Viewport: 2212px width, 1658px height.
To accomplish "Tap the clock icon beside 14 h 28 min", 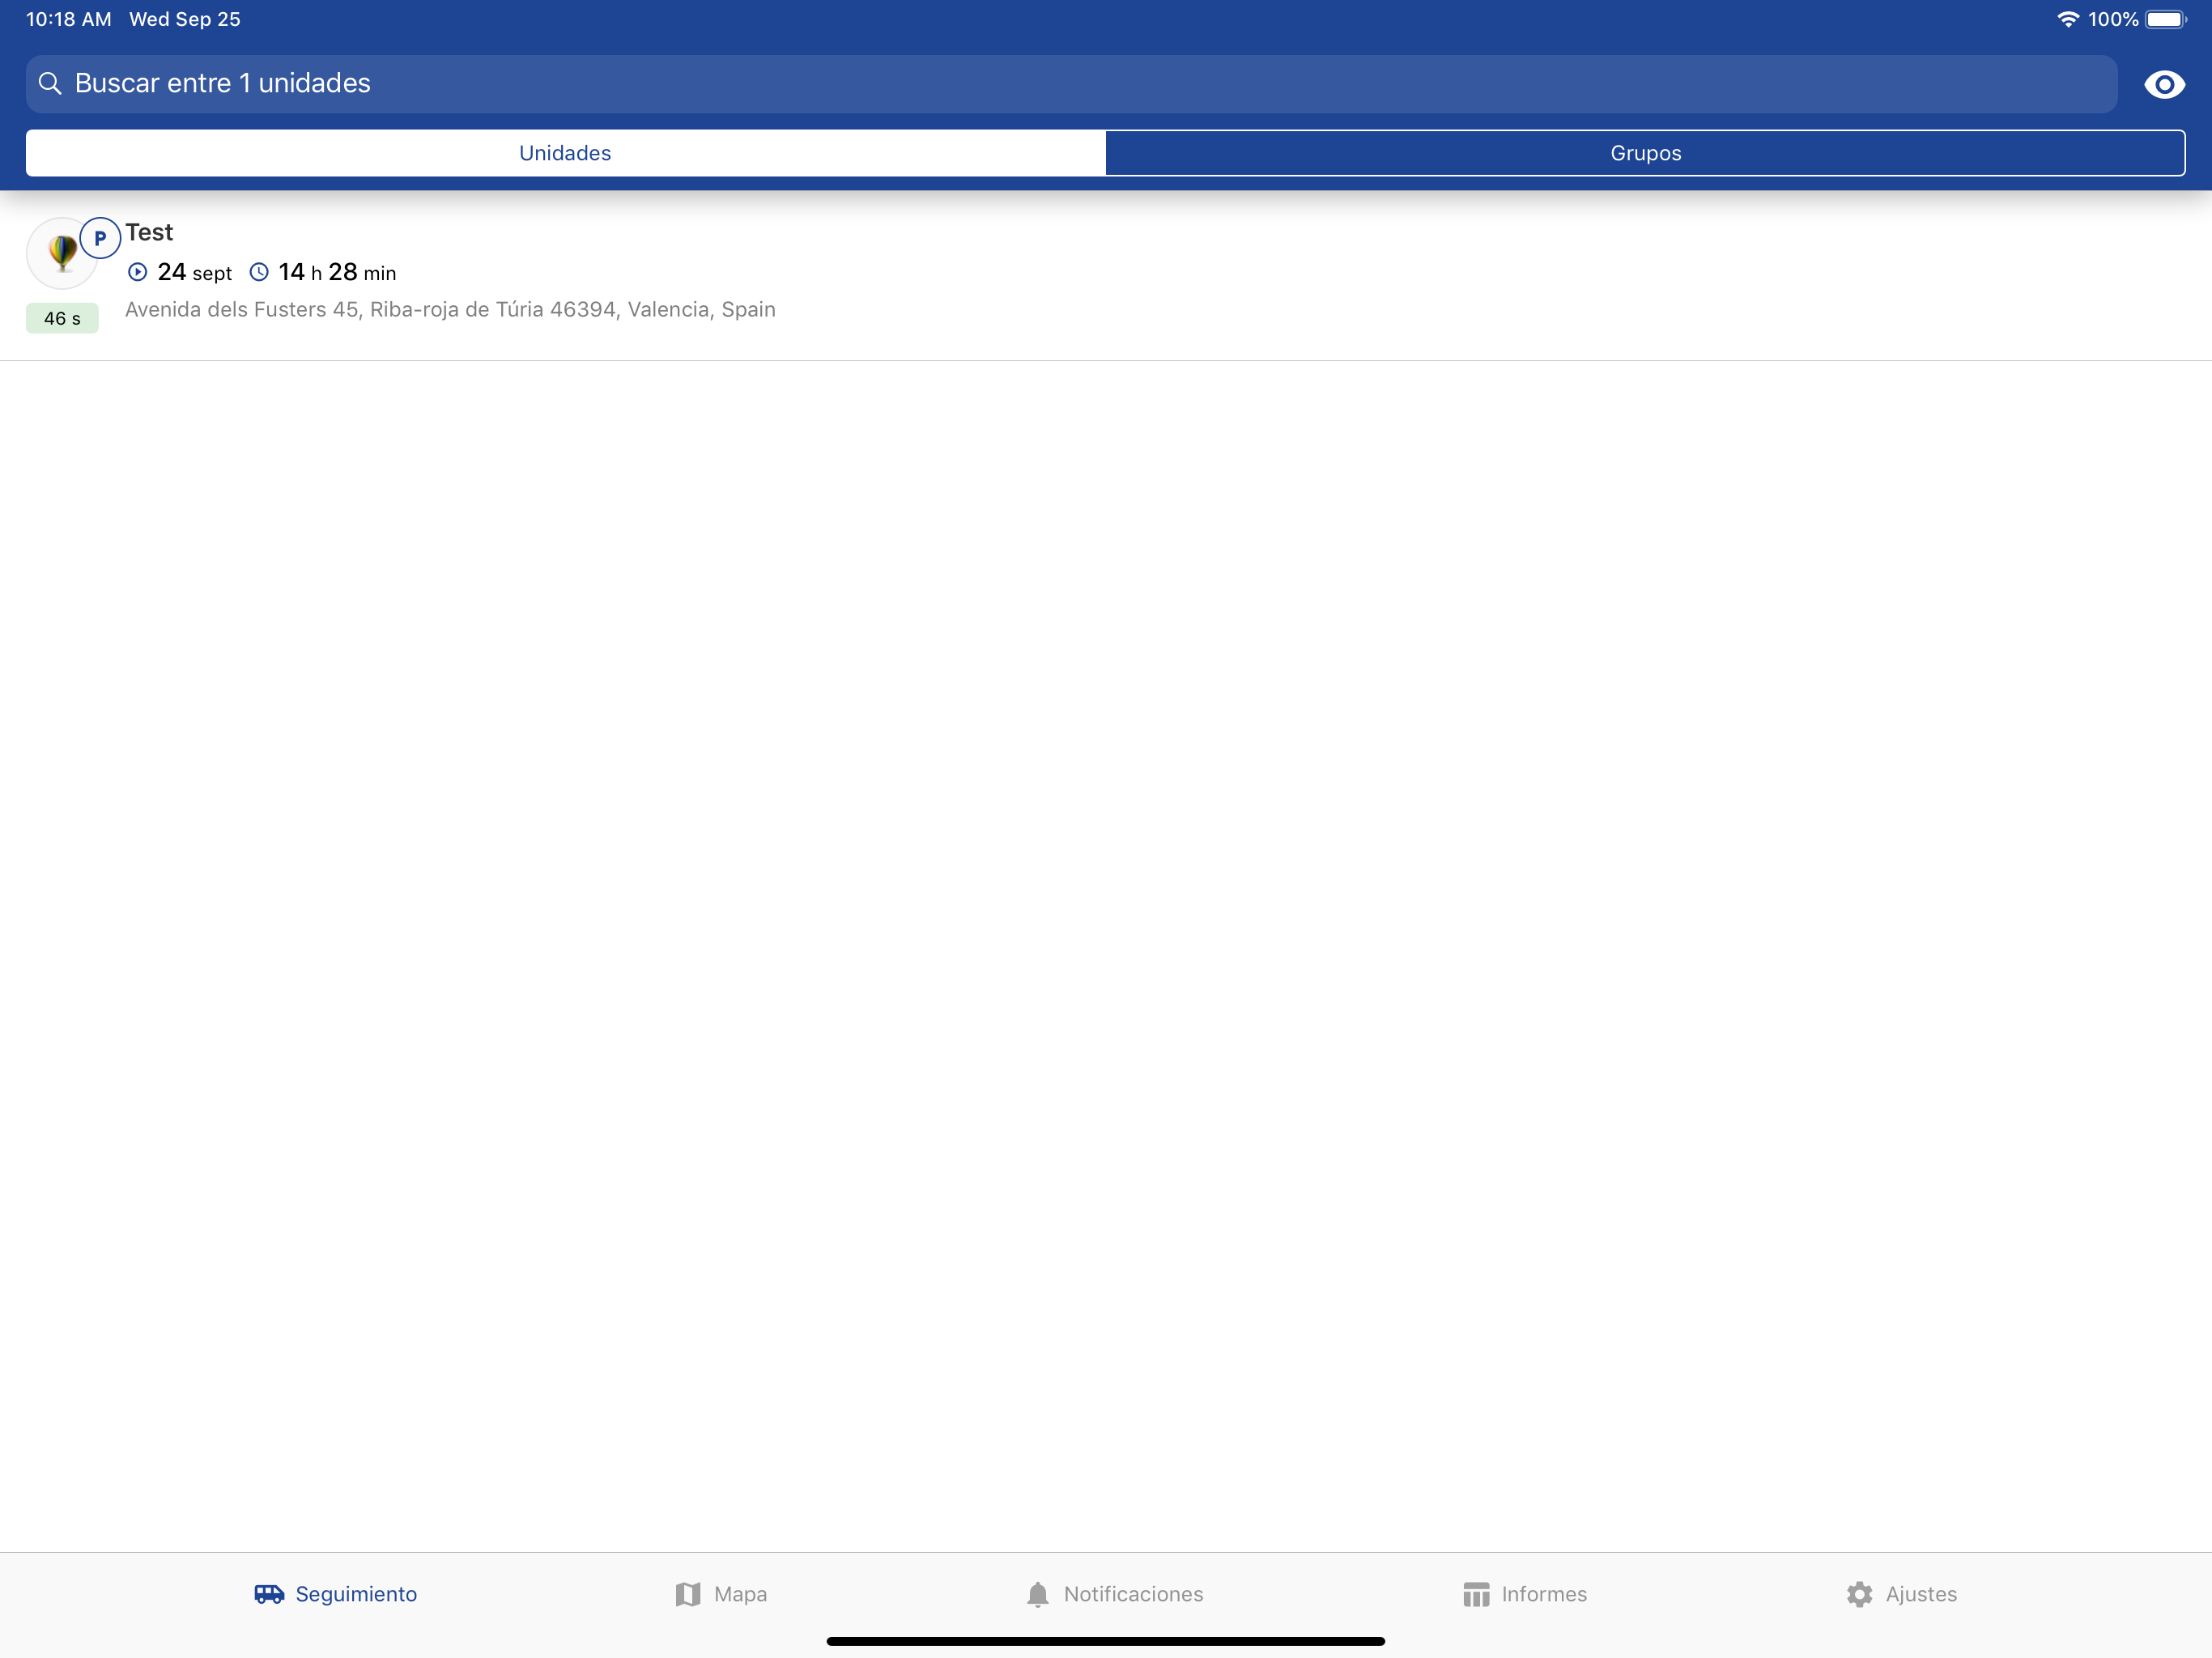I will 259,272.
